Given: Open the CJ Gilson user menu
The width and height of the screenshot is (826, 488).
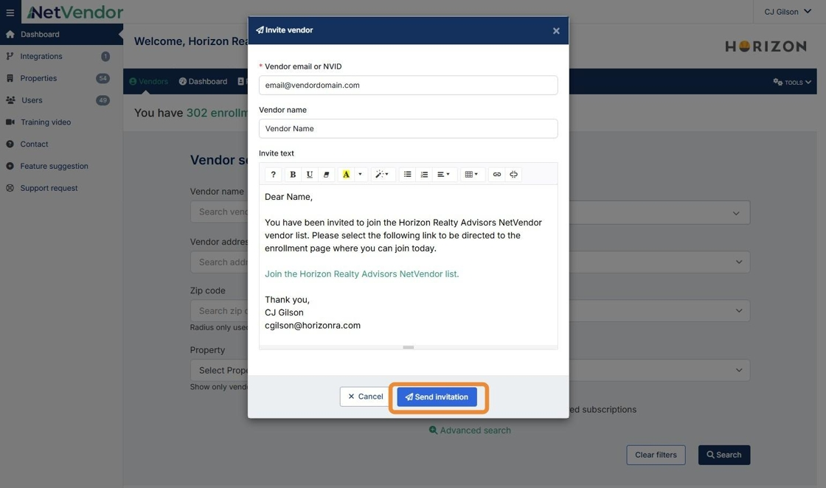Looking at the screenshot, I should (788, 12).
